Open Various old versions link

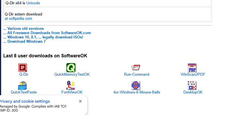(x=24, y=28)
